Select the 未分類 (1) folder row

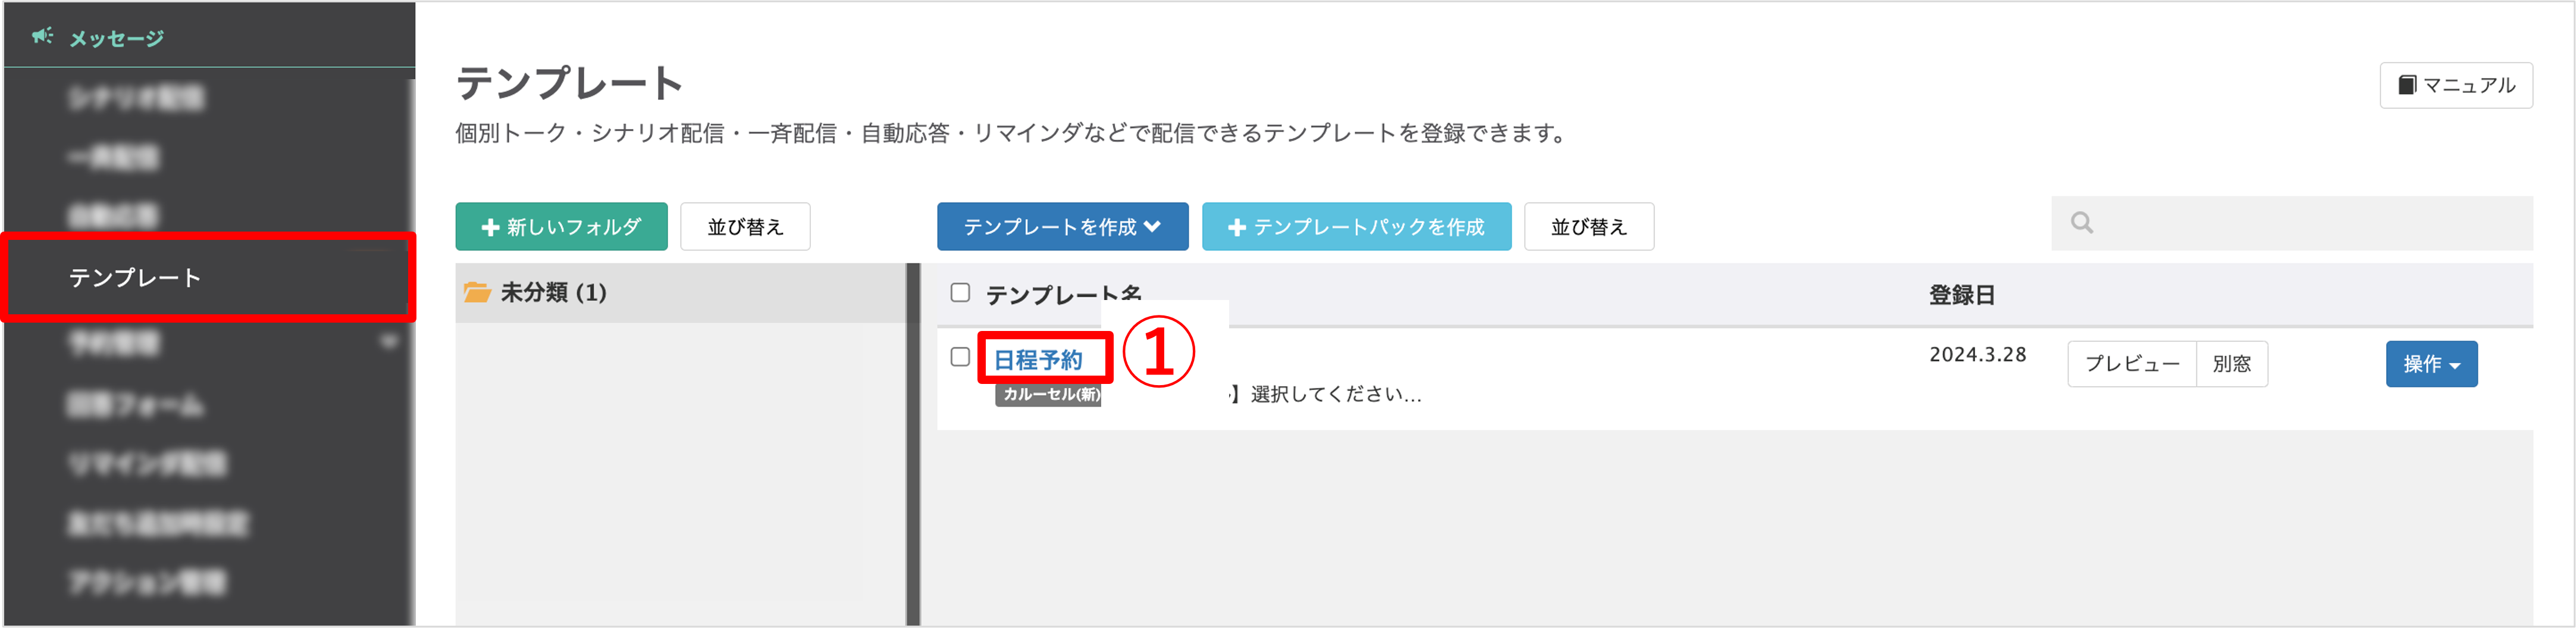[681, 292]
